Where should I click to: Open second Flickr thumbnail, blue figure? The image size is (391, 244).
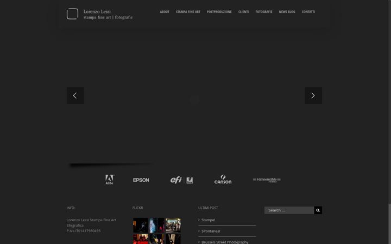[x=157, y=226]
